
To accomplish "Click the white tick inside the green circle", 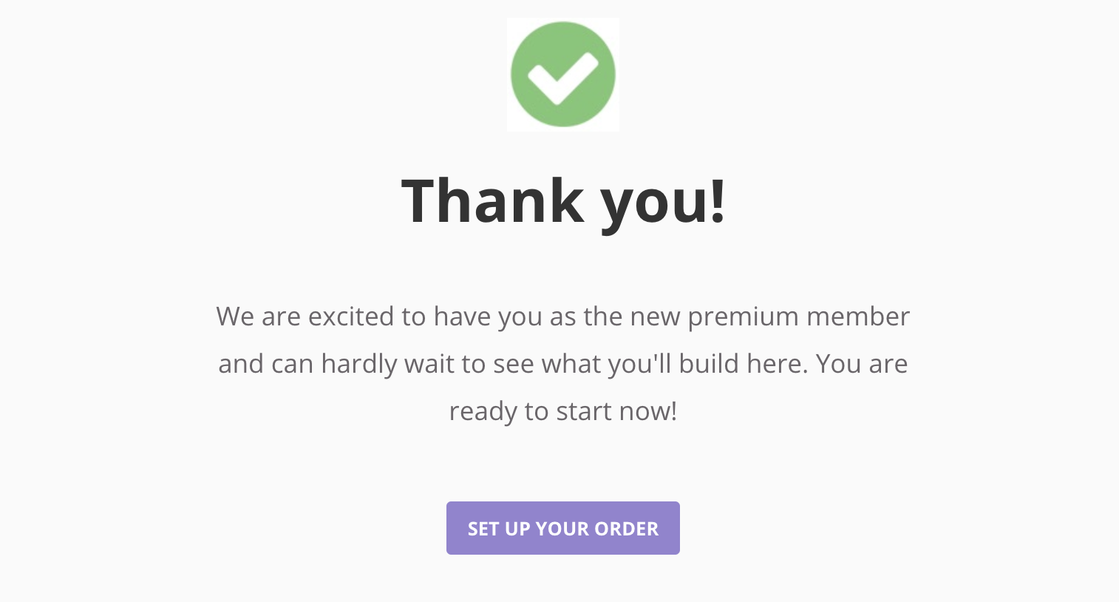I will [x=563, y=78].
